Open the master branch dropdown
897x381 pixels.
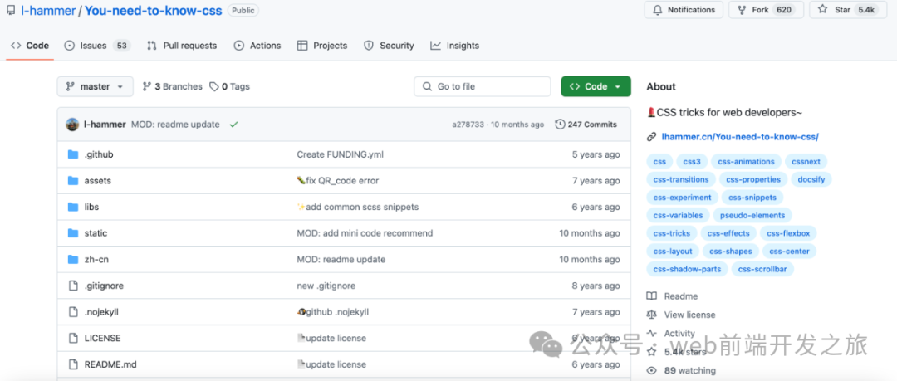95,86
